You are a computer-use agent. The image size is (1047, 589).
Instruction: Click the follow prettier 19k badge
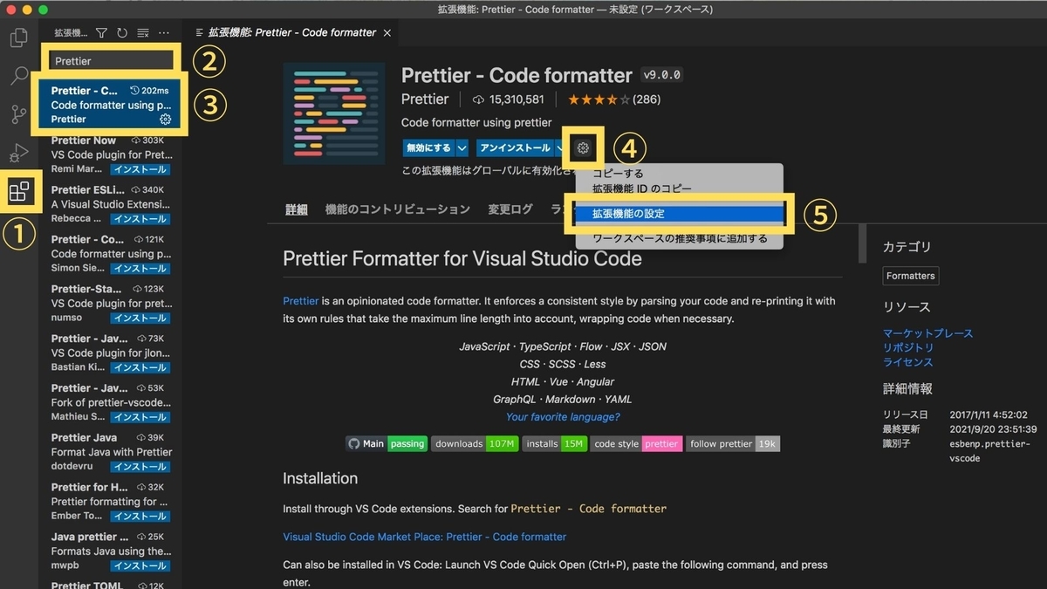733,443
